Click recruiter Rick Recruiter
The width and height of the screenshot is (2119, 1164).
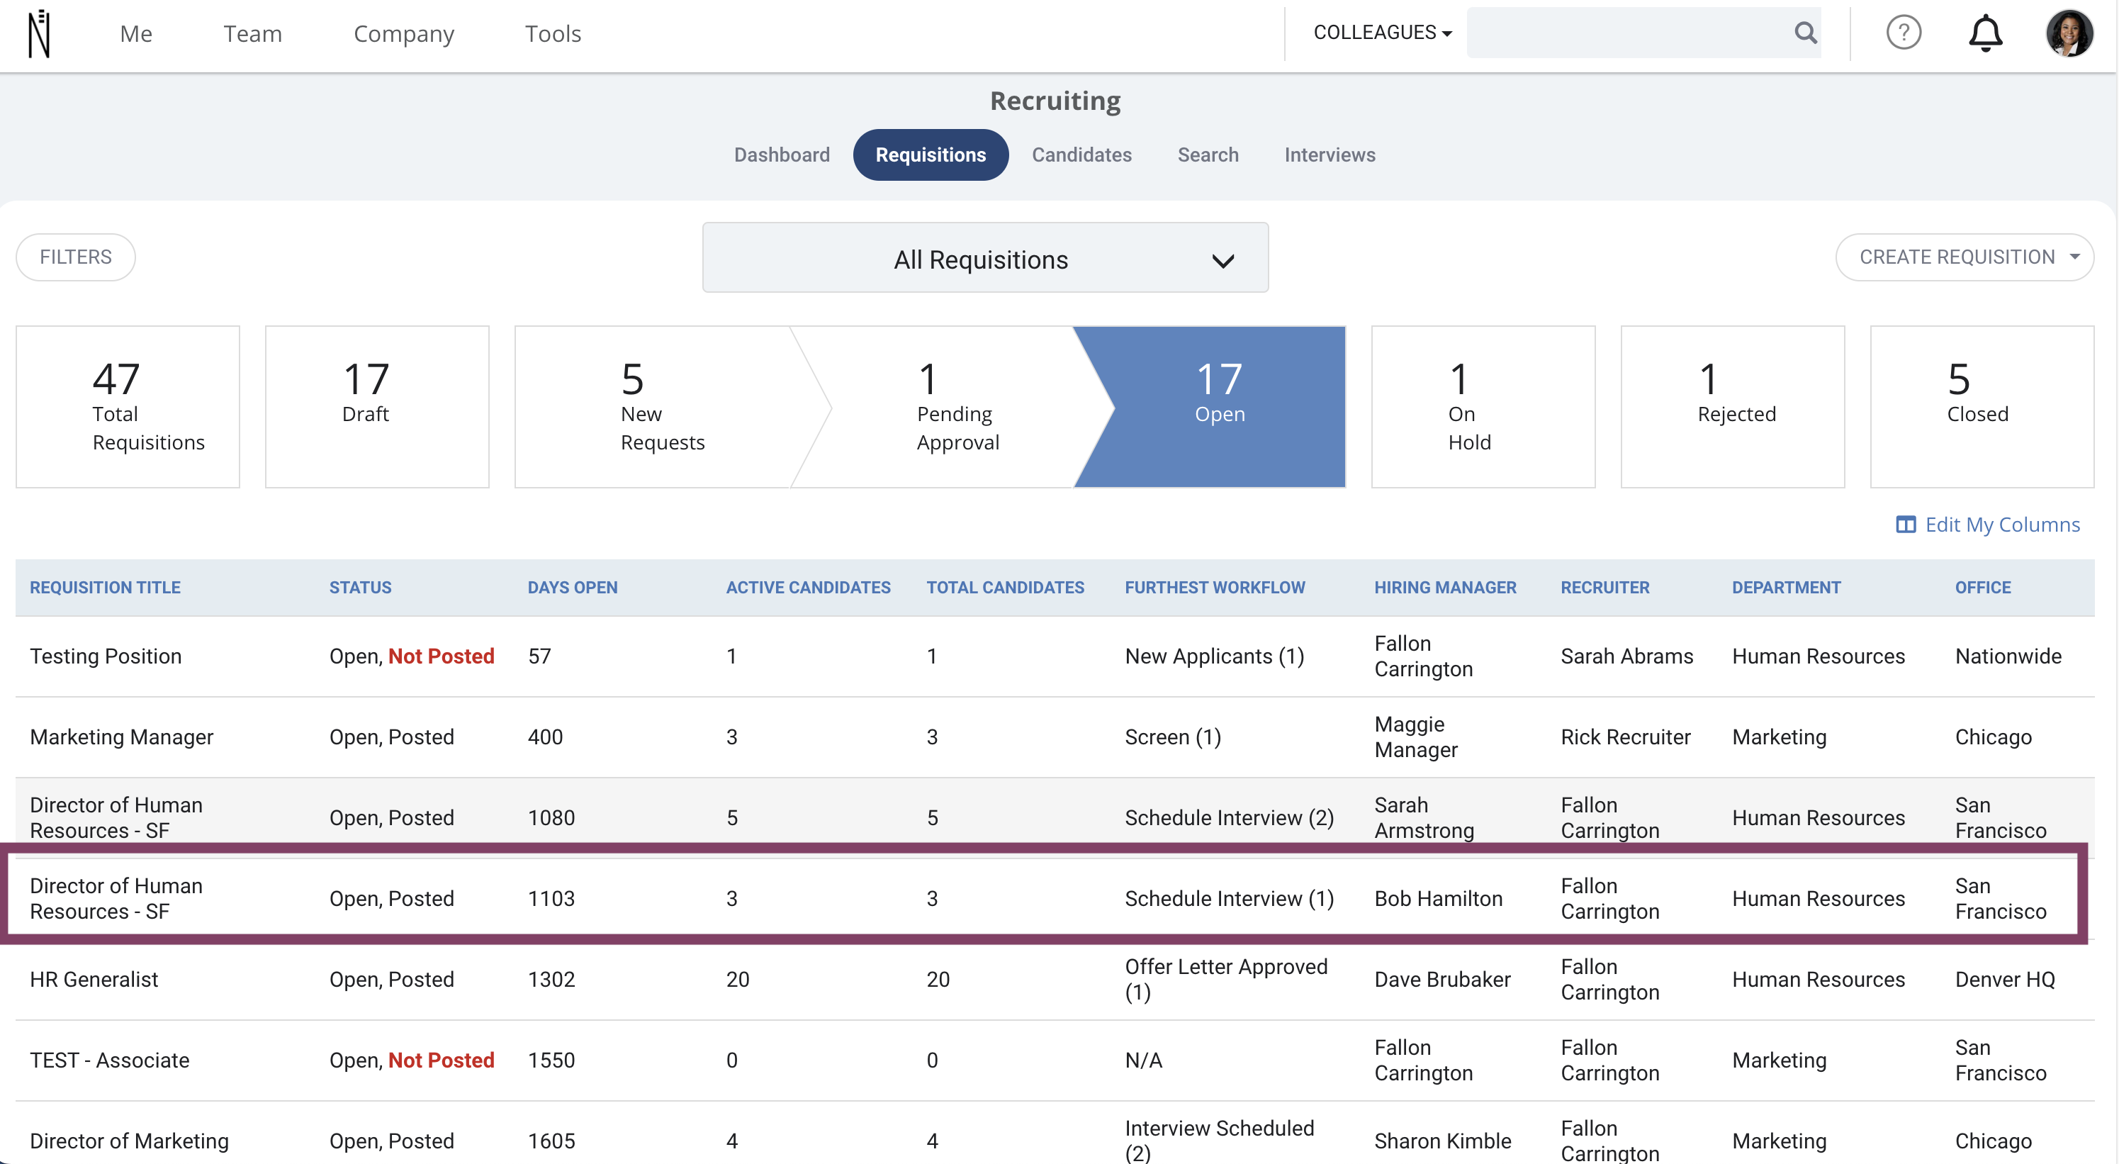tap(1626, 737)
